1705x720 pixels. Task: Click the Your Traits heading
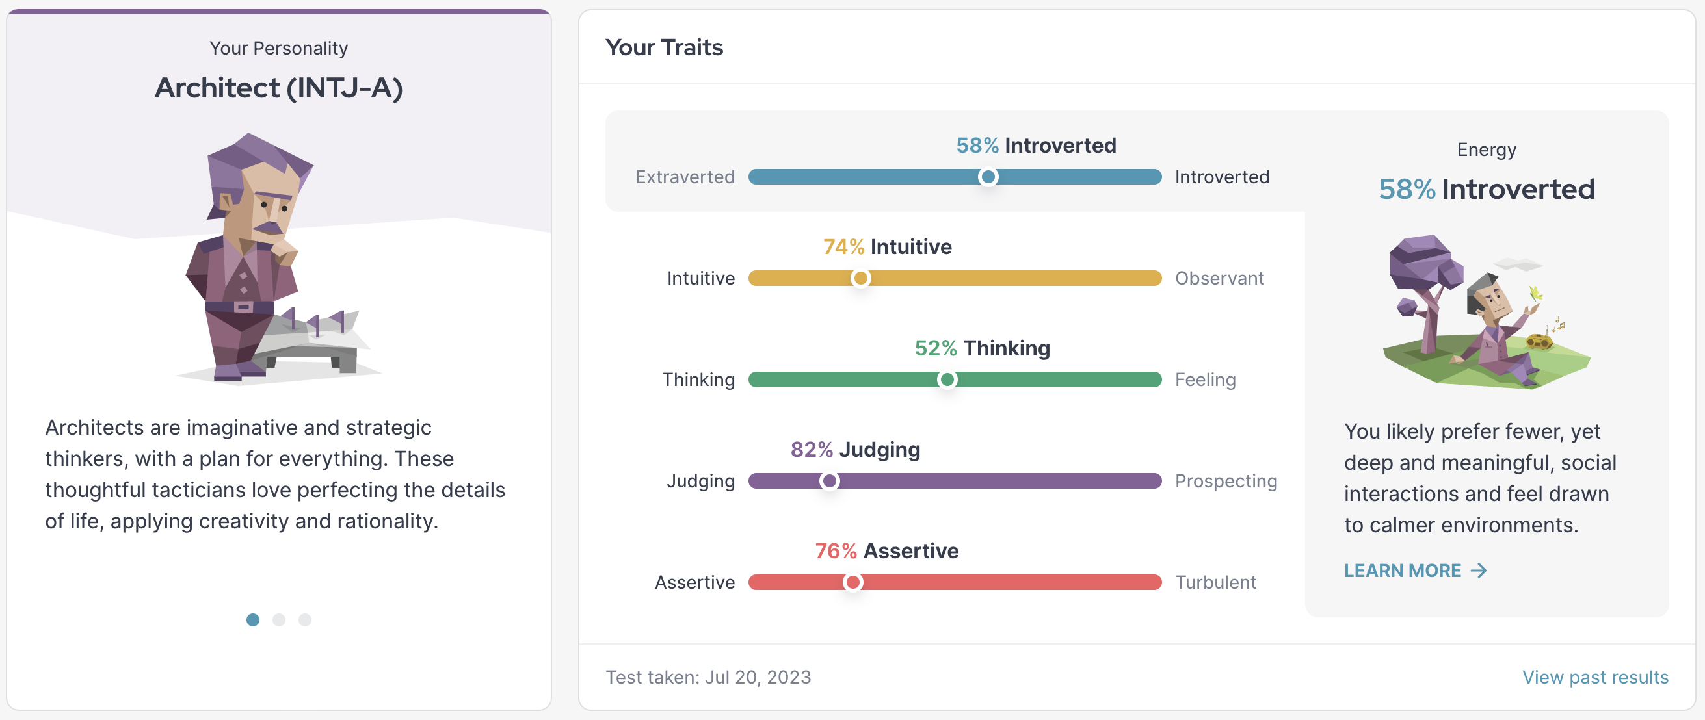point(665,47)
